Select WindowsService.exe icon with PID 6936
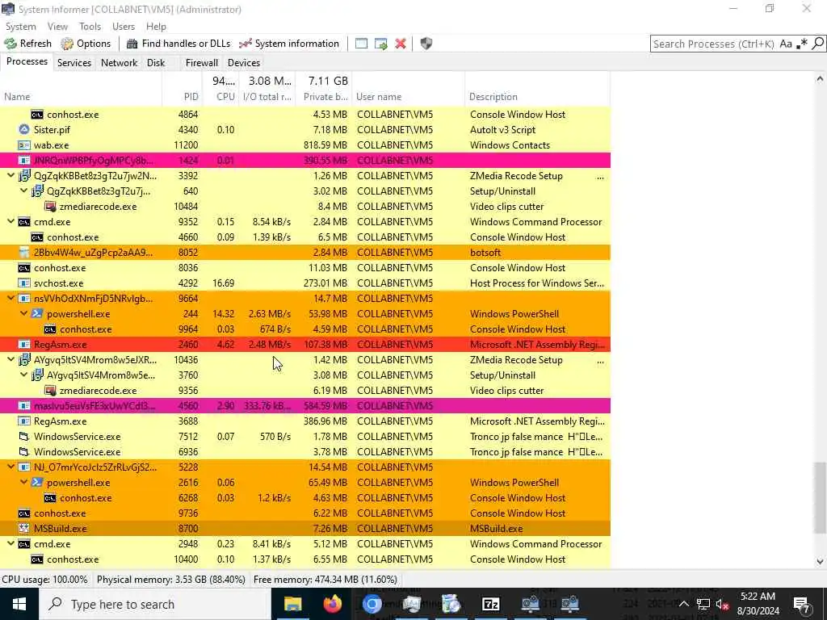 tap(24, 452)
